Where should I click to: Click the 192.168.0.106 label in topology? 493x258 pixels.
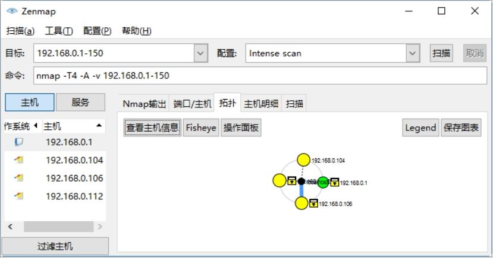tap(335, 204)
